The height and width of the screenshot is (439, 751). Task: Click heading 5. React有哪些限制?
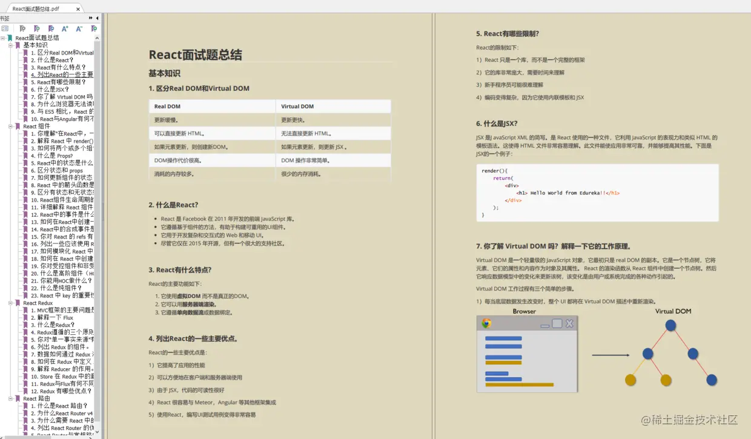pos(508,34)
